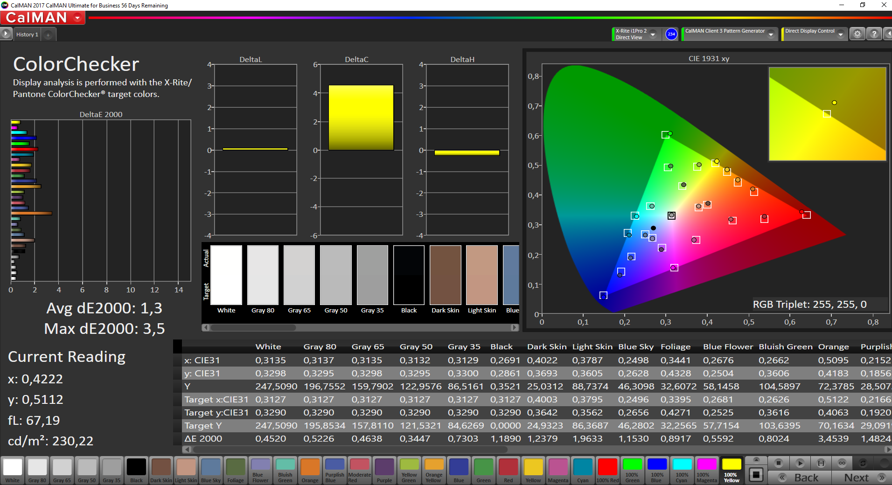
Task: Add a new history tab with plus
Action: (x=48, y=35)
